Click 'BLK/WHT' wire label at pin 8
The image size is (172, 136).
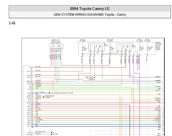click(x=38, y=80)
